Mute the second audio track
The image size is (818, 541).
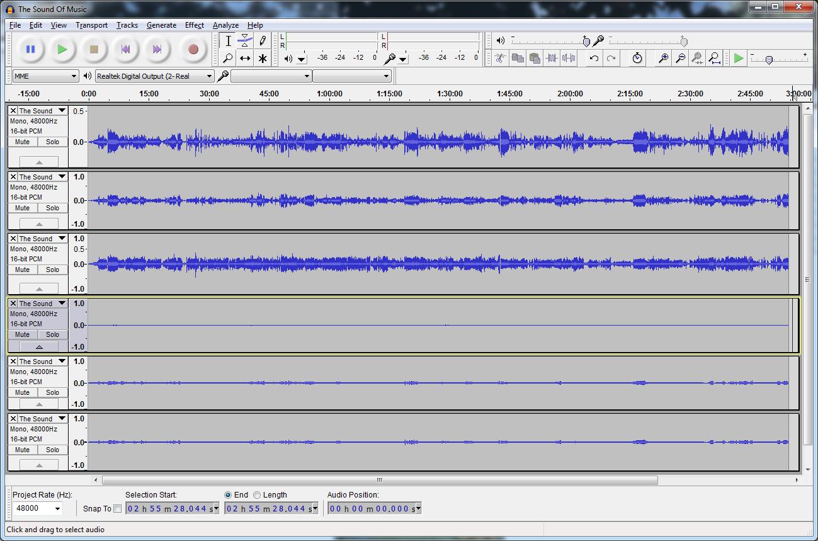[x=23, y=208]
